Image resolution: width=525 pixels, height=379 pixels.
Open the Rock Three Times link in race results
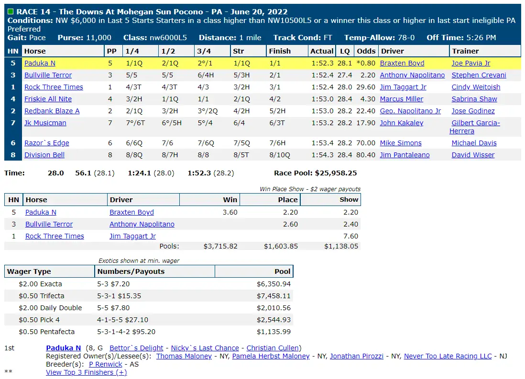(54, 87)
